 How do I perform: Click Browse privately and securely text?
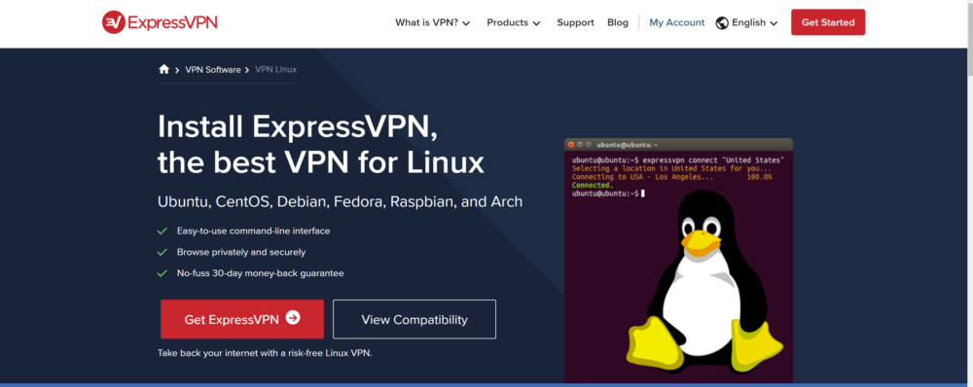click(240, 252)
